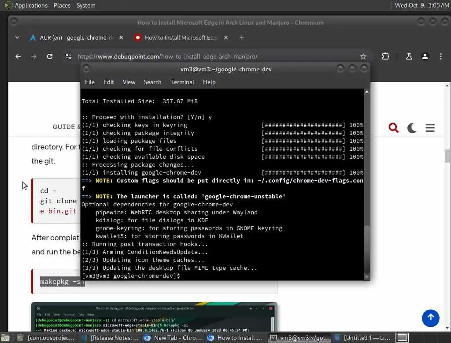Switch to New Tab - Chromium taskbar window

173,338
